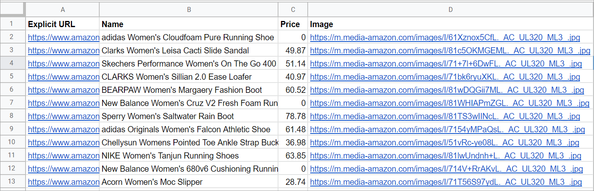Select the price cell showing 49.87
This screenshot has width=594, height=191.
tap(293, 51)
